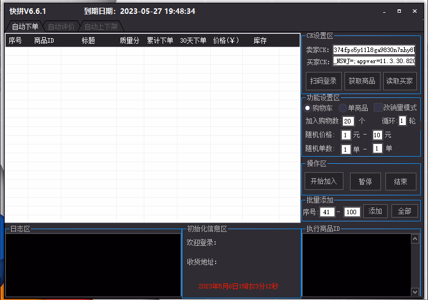The height and width of the screenshot is (300, 428).
Task: Click the 标题 column header
Action: [88, 41]
